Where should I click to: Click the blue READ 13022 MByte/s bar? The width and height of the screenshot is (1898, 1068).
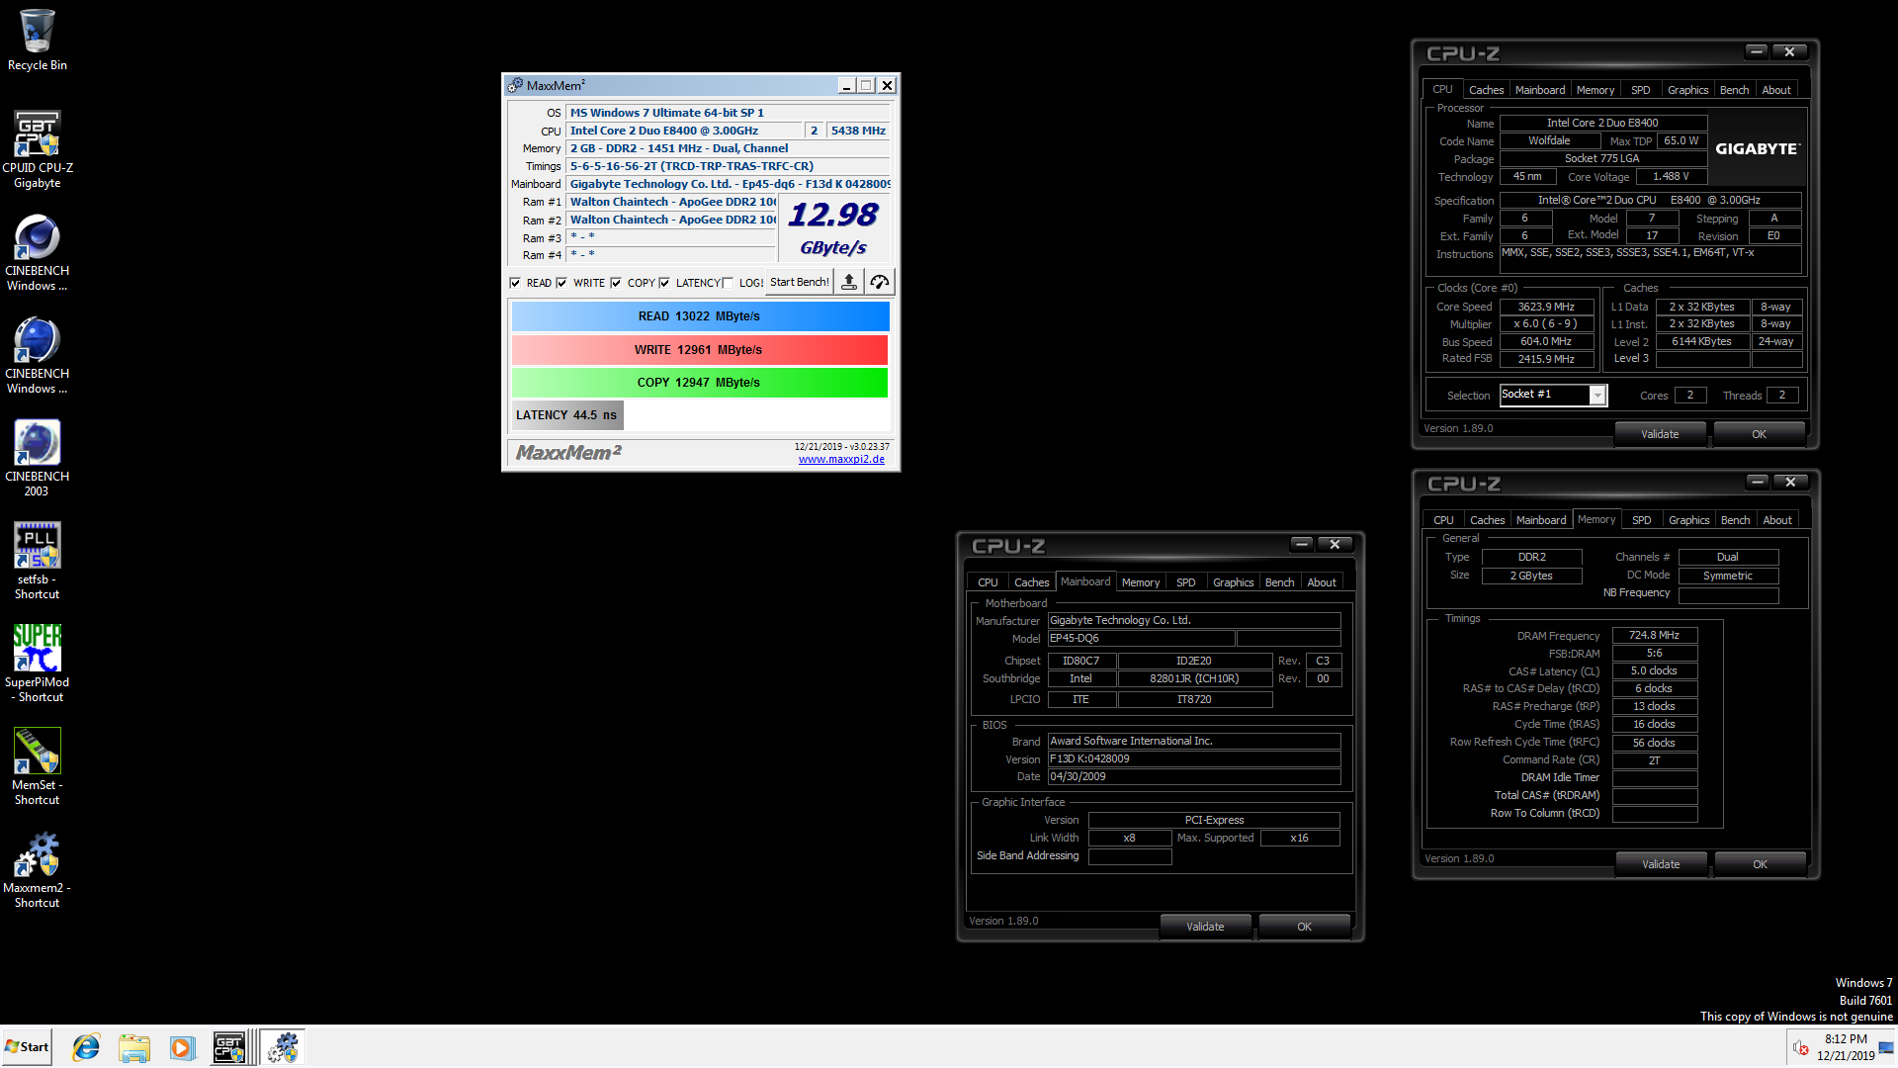[x=700, y=316]
